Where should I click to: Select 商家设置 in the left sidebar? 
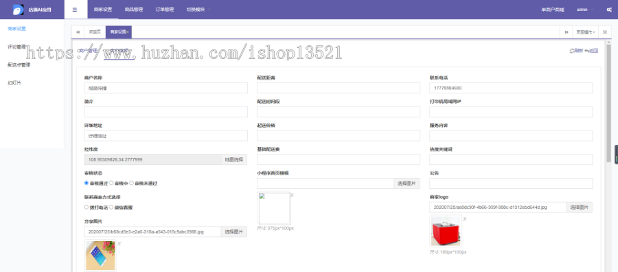pyautogui.click(x=17, y=28)
